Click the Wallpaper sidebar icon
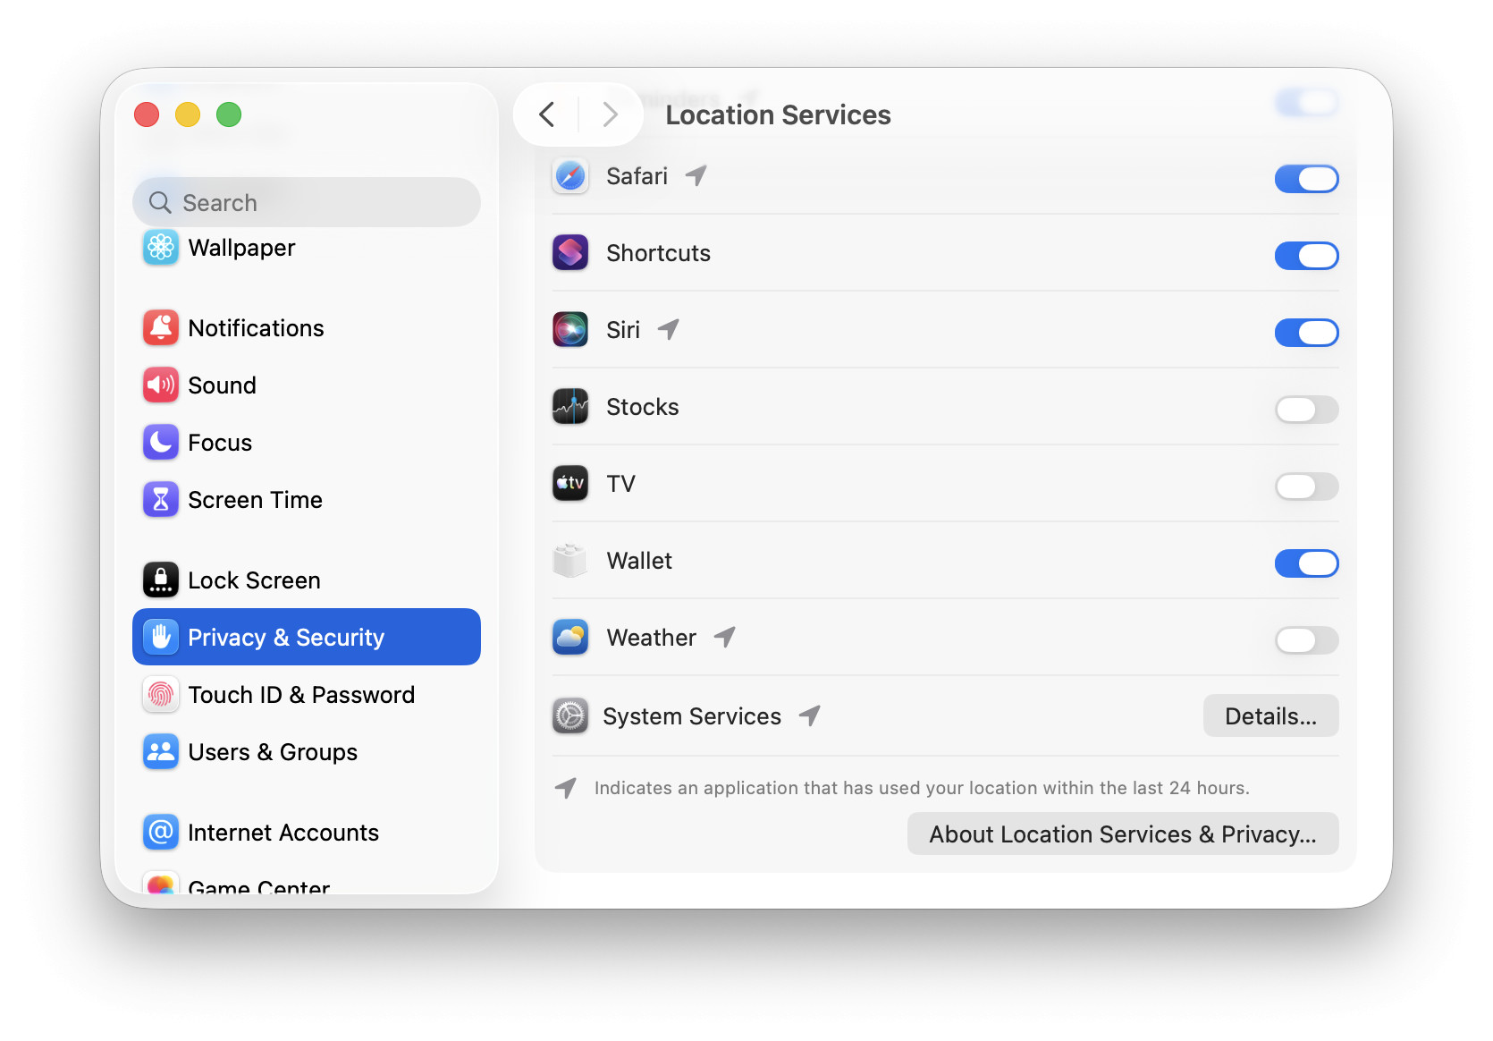Image resolution: width=1493 pixels, height=1041 pixels. click(161, 248)
